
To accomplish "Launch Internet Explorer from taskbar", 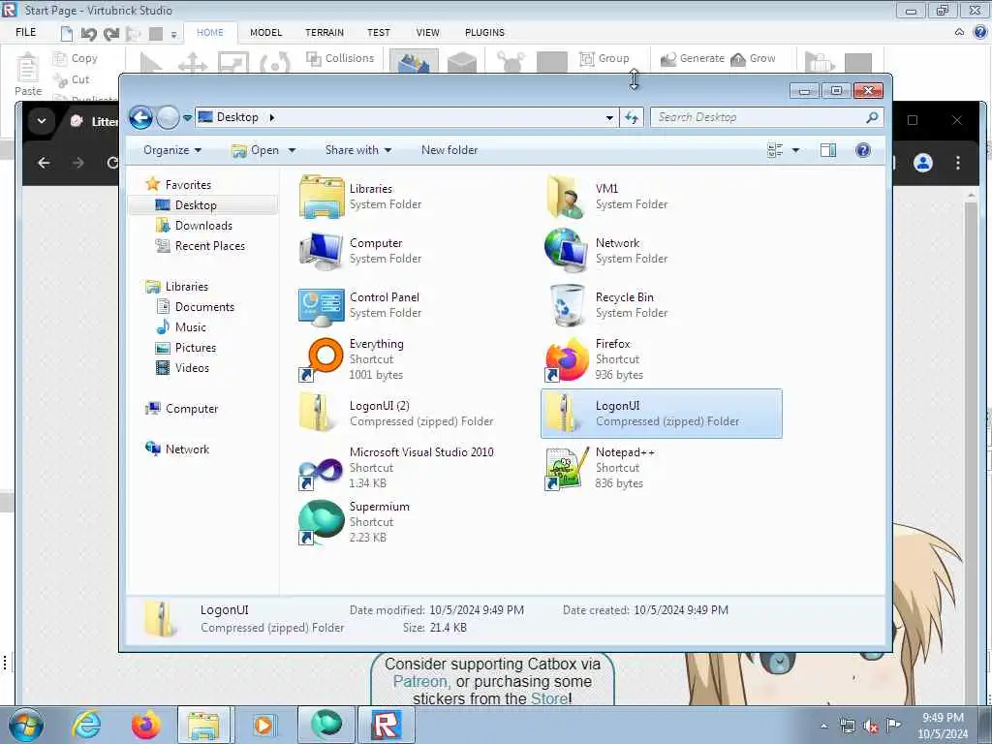I will tap(85, 725).
